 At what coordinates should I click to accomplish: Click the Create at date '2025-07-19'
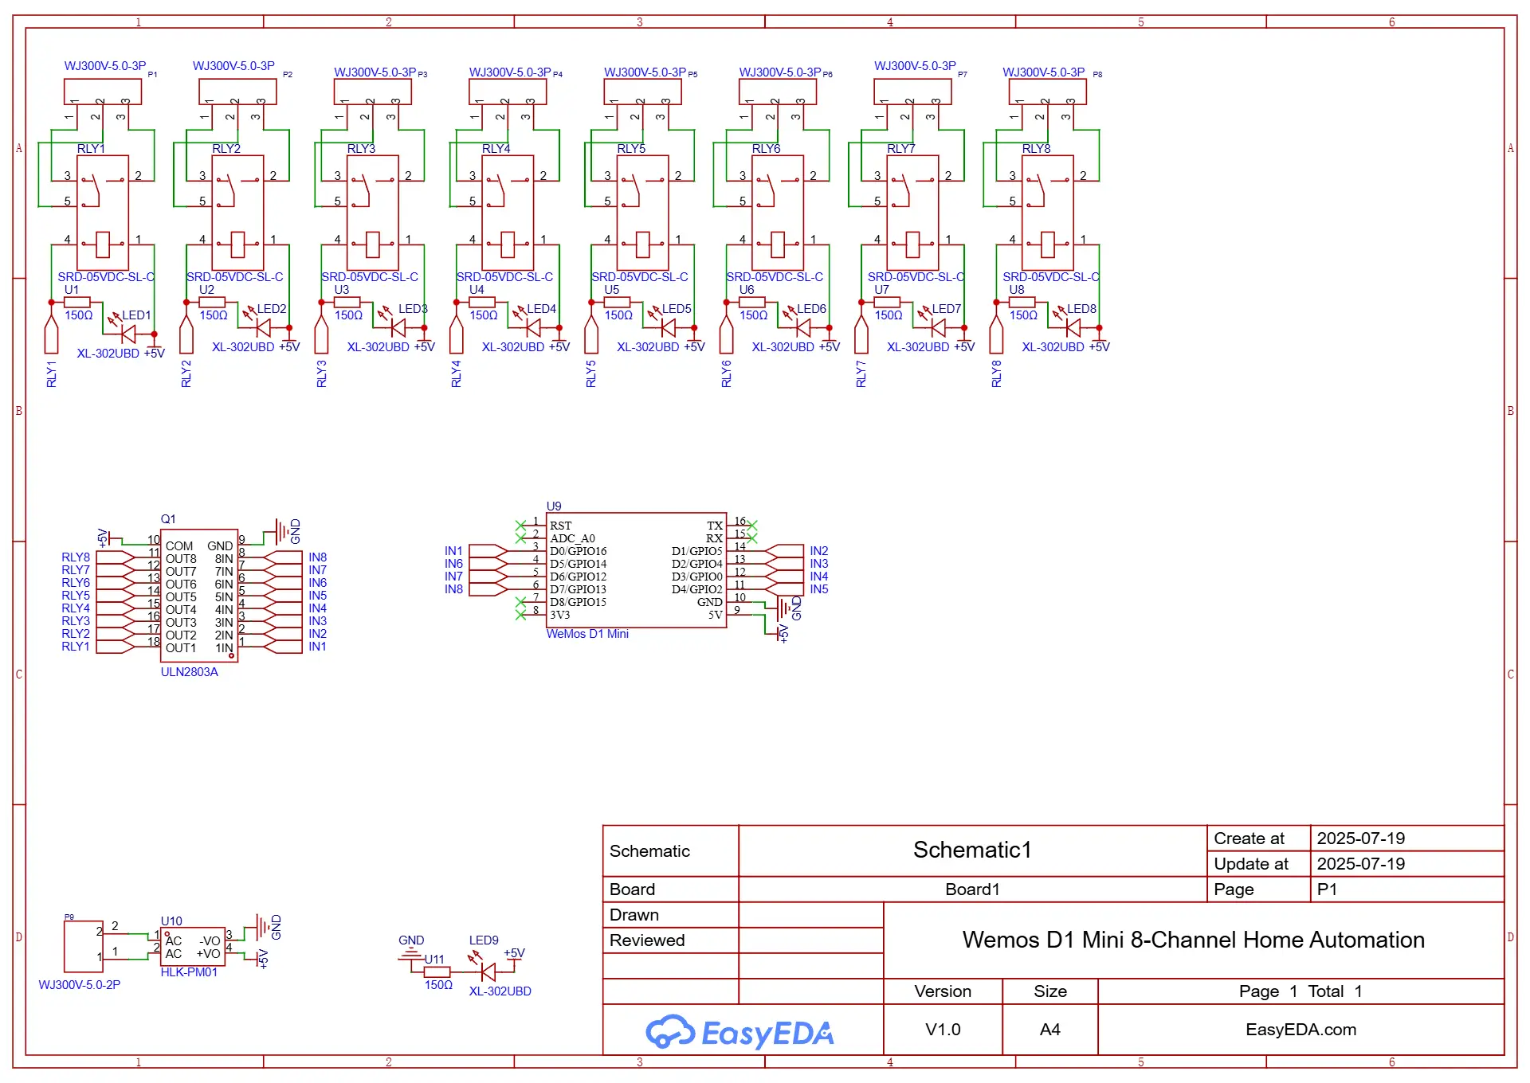(x=1360, y=839)
